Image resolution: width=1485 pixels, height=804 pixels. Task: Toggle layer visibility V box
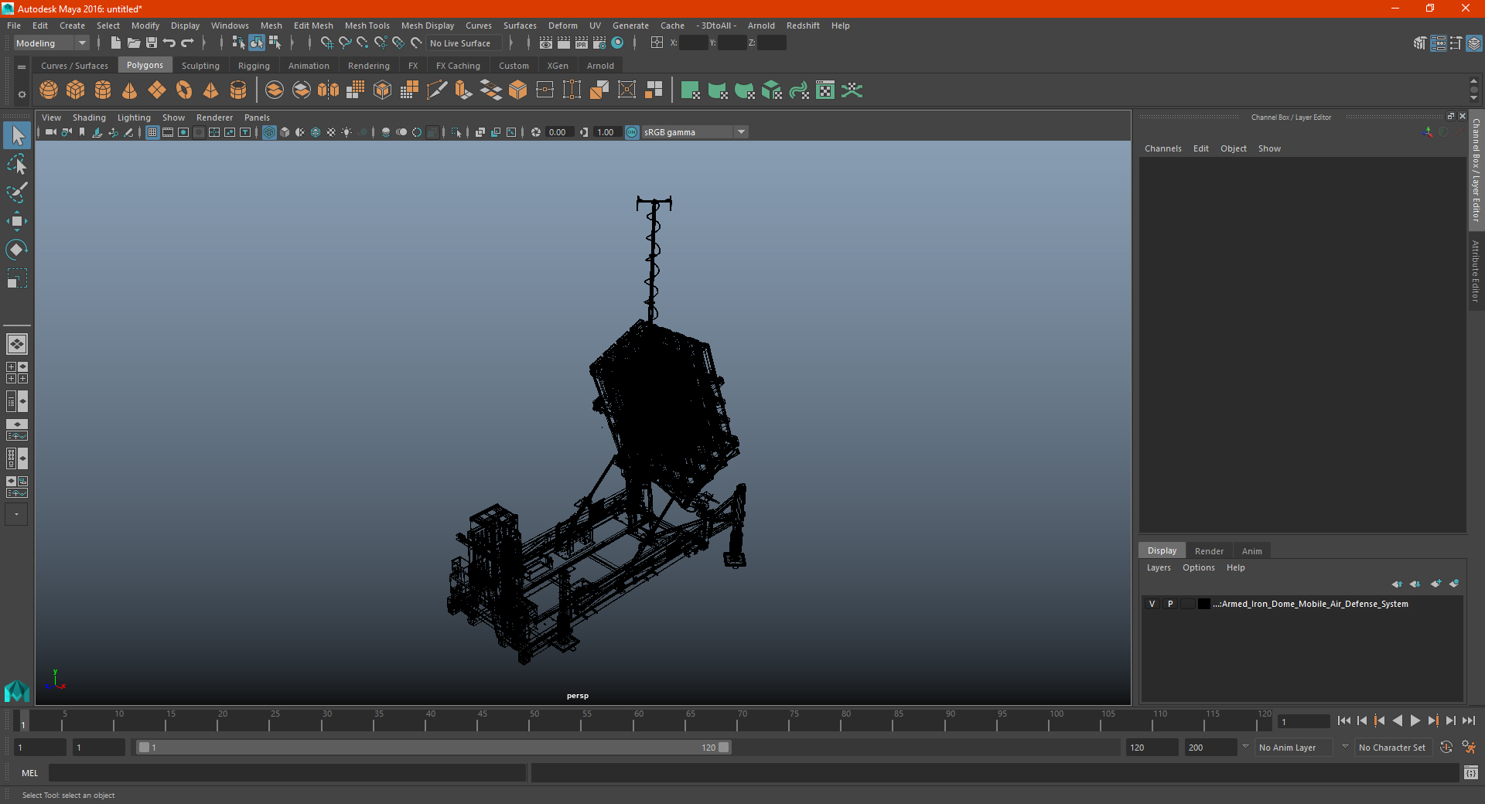(1152, 604)
